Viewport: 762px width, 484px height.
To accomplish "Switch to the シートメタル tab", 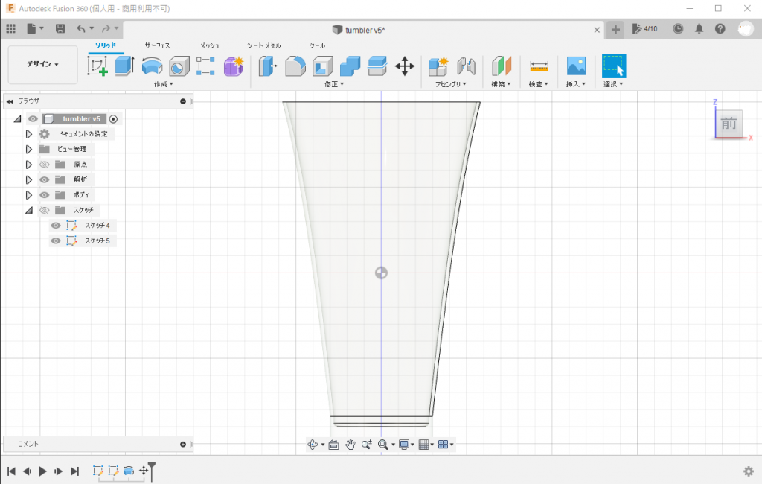I will 264,45.
